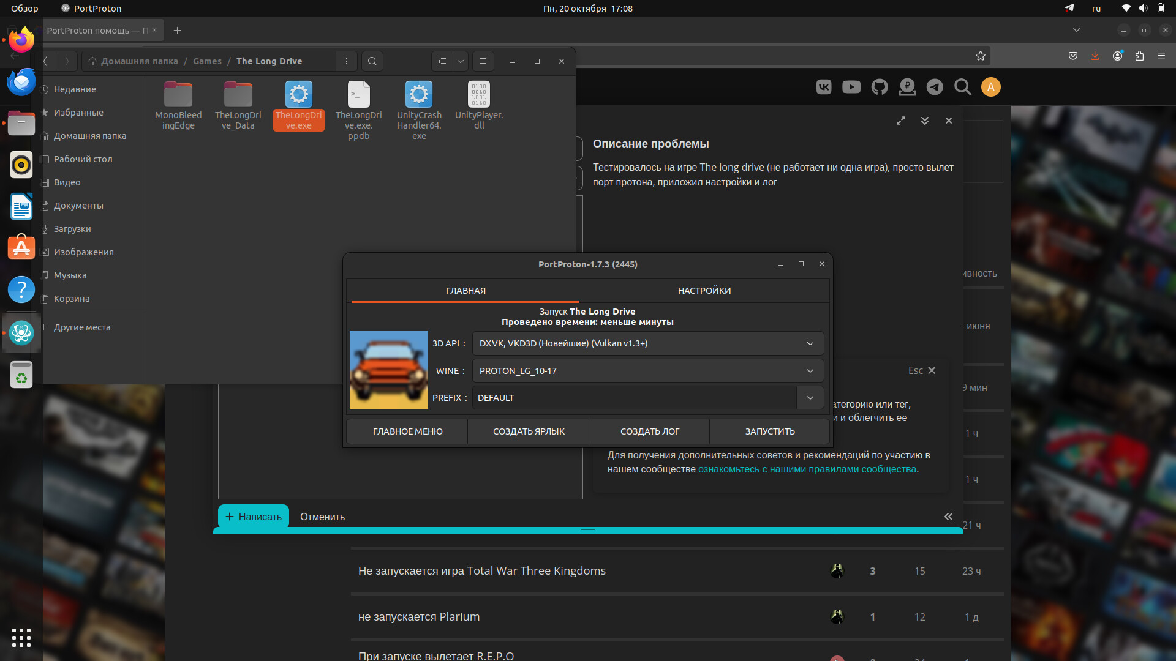This screenshot has height=661, width=1176.
Task: Open the YouTube icon link
Action: [851, 87]
